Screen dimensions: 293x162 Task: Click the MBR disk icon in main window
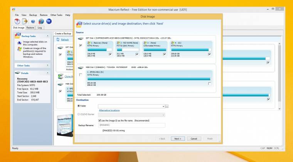tap(61, 84)
